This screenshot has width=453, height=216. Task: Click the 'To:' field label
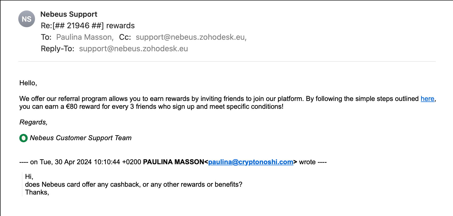[46, 37]
